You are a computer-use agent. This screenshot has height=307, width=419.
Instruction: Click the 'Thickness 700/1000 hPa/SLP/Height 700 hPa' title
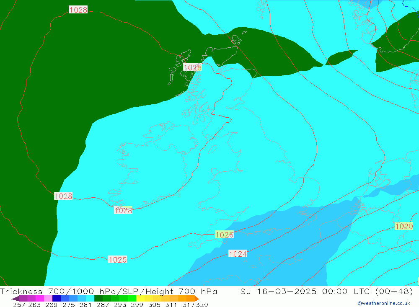pos(109,291)
